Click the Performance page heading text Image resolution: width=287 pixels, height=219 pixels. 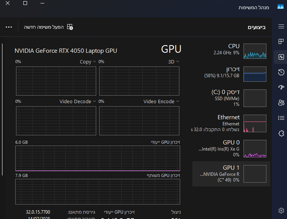tap(256, 27)
